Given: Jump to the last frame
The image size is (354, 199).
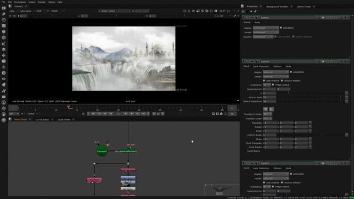Looking at the screenshot, I should [143, 114].
